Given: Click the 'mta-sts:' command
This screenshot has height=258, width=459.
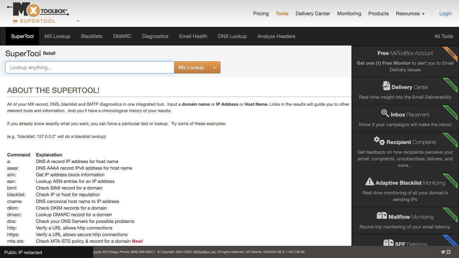Looking at the screenshot, I should coord(15,241).
